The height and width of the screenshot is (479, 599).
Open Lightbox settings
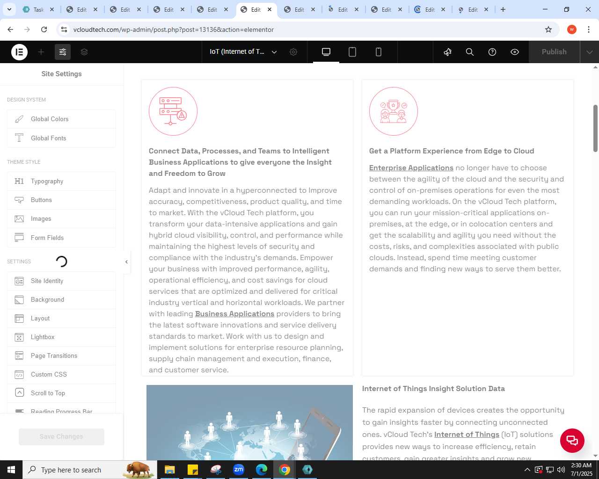61,337
